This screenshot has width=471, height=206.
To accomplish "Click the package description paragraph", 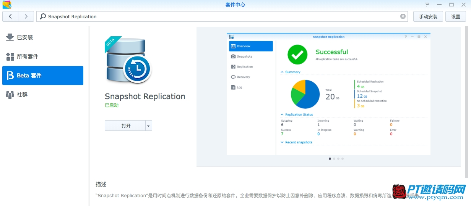I will click(257, 196).
